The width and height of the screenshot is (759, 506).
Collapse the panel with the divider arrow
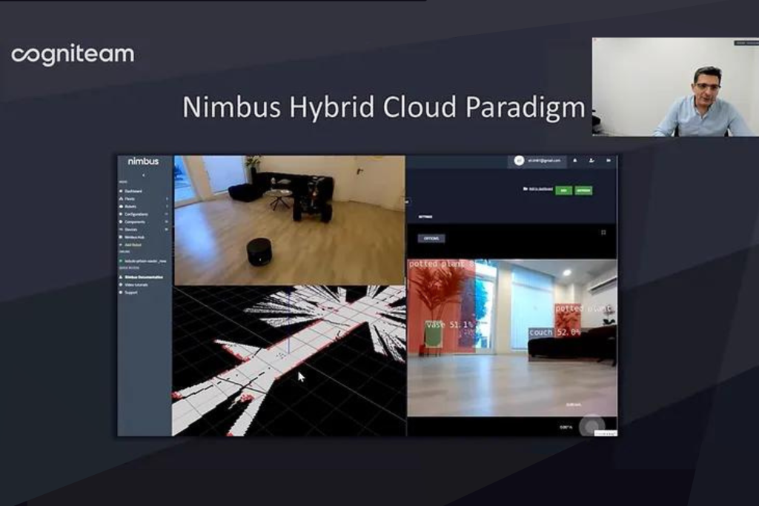pyautogui.click(x=407, y=202)
